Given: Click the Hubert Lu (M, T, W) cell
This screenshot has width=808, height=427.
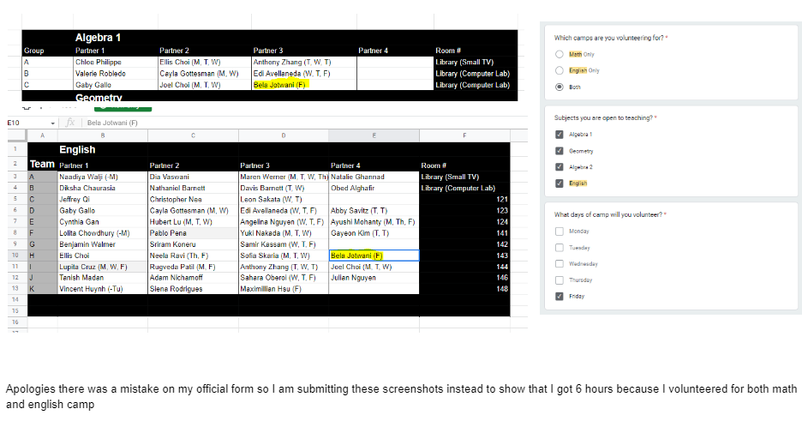Looking at the screenshot, I should point(194,222).
